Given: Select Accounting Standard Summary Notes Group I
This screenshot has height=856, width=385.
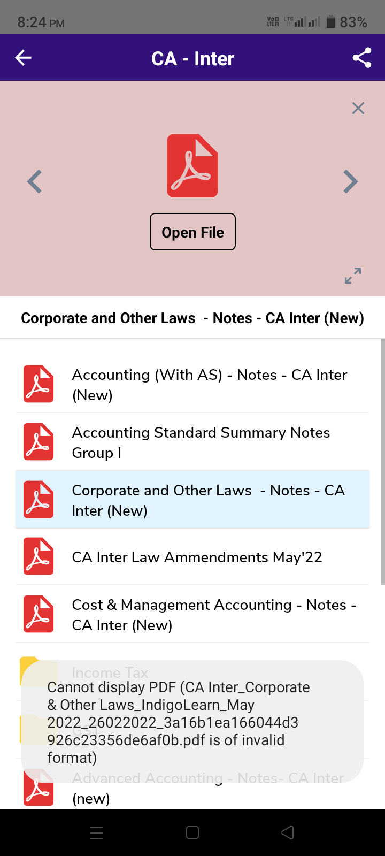Looking at the screenshot, I should tap(201, 442).
